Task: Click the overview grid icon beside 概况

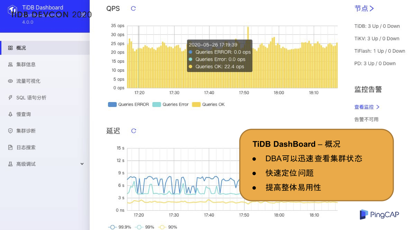Action: coord(10,48)
